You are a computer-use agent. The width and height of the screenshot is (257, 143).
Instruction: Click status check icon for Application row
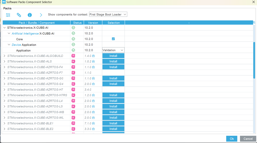tap(73, 50)
